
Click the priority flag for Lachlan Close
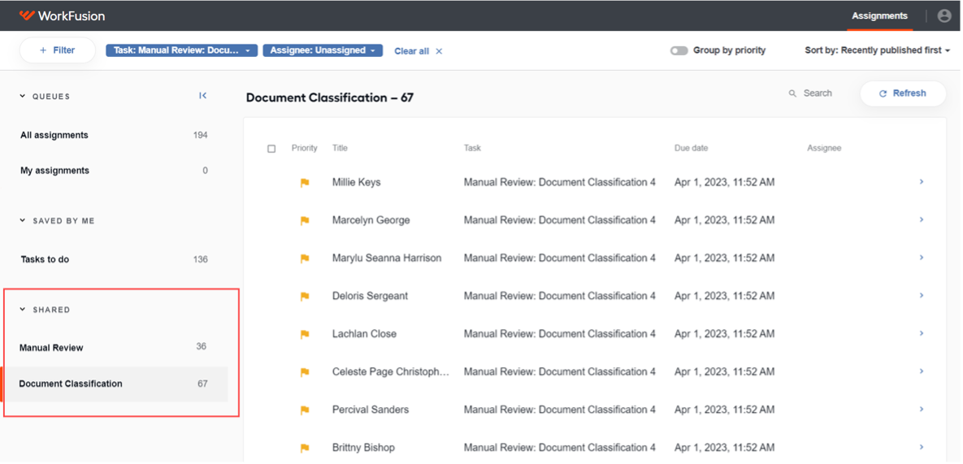coord(304,334)
